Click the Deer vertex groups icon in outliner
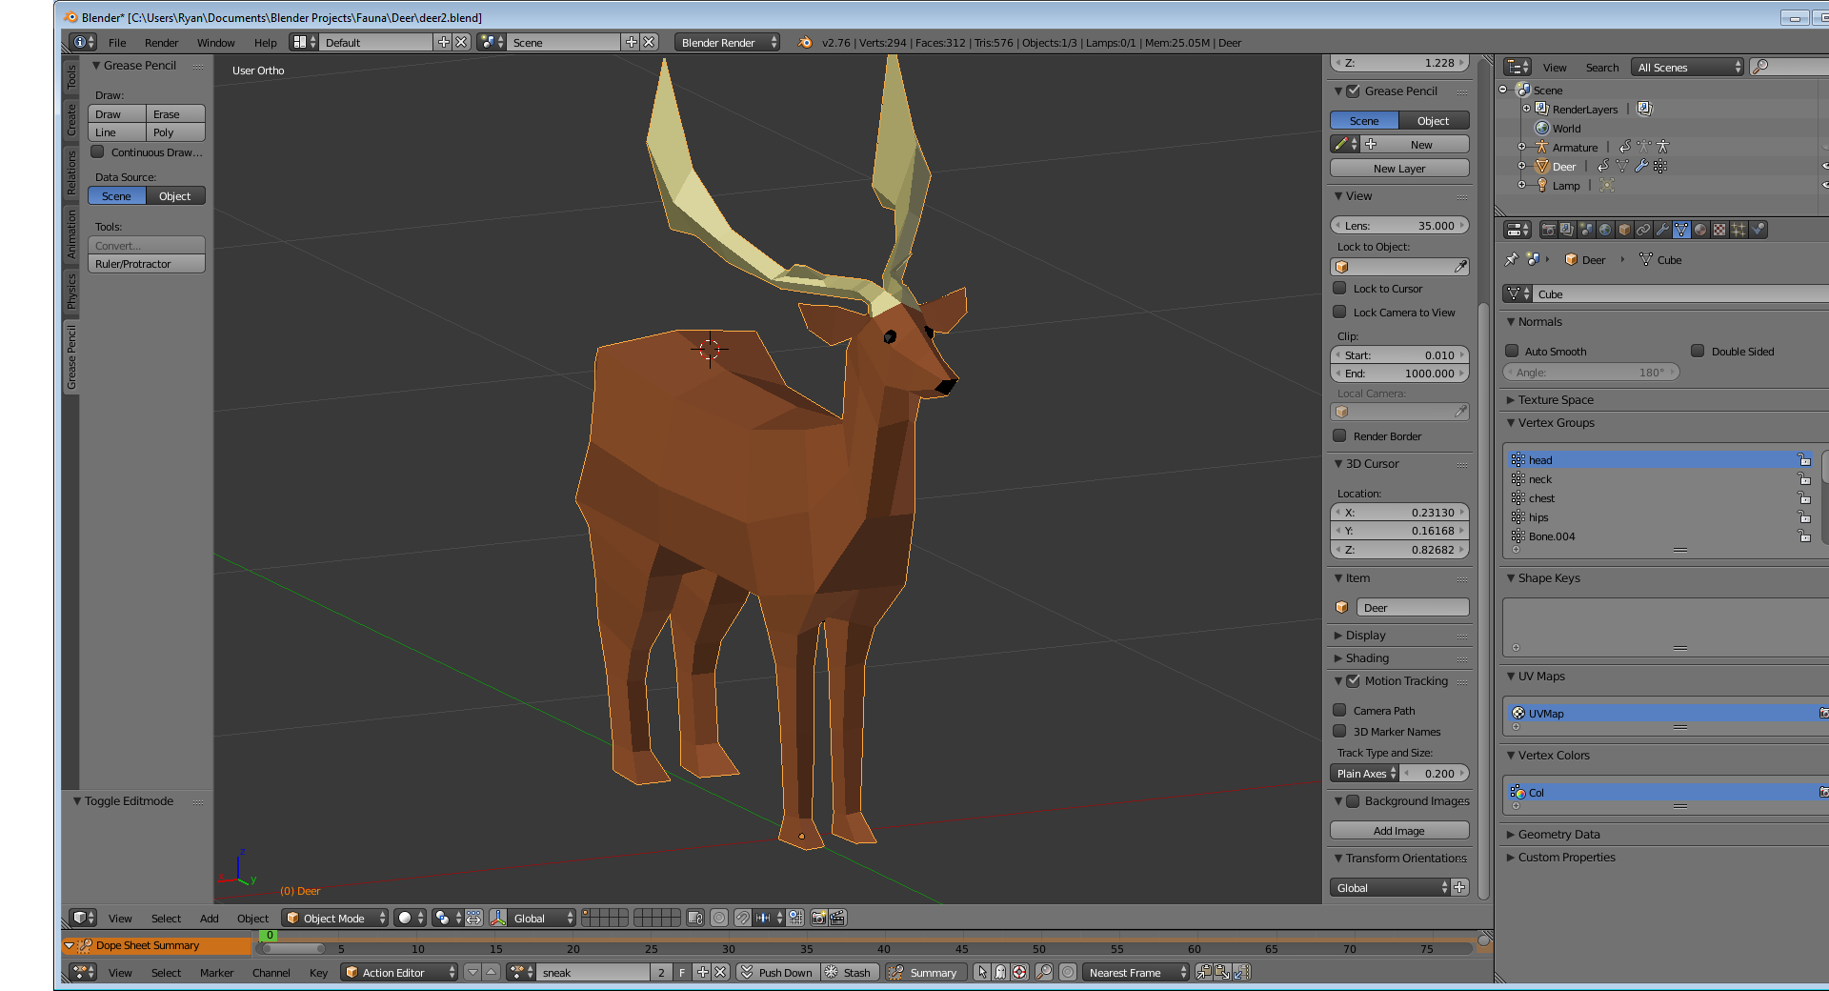 pyautogui.click(x=1660, y=166)
